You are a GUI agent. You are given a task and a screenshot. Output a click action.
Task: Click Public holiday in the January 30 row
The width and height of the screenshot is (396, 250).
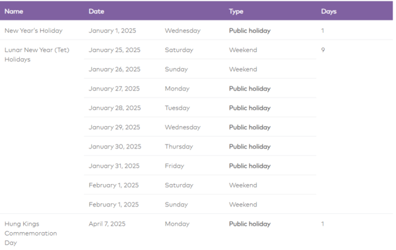click(249, 146)
